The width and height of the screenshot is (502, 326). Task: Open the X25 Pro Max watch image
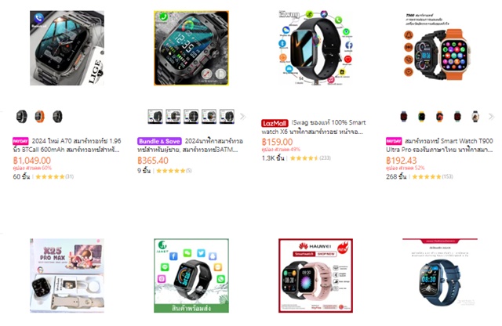[x=67, y=275]
